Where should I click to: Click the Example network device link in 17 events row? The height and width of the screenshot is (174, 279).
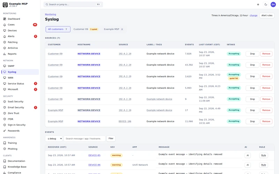tap(159, 110)
